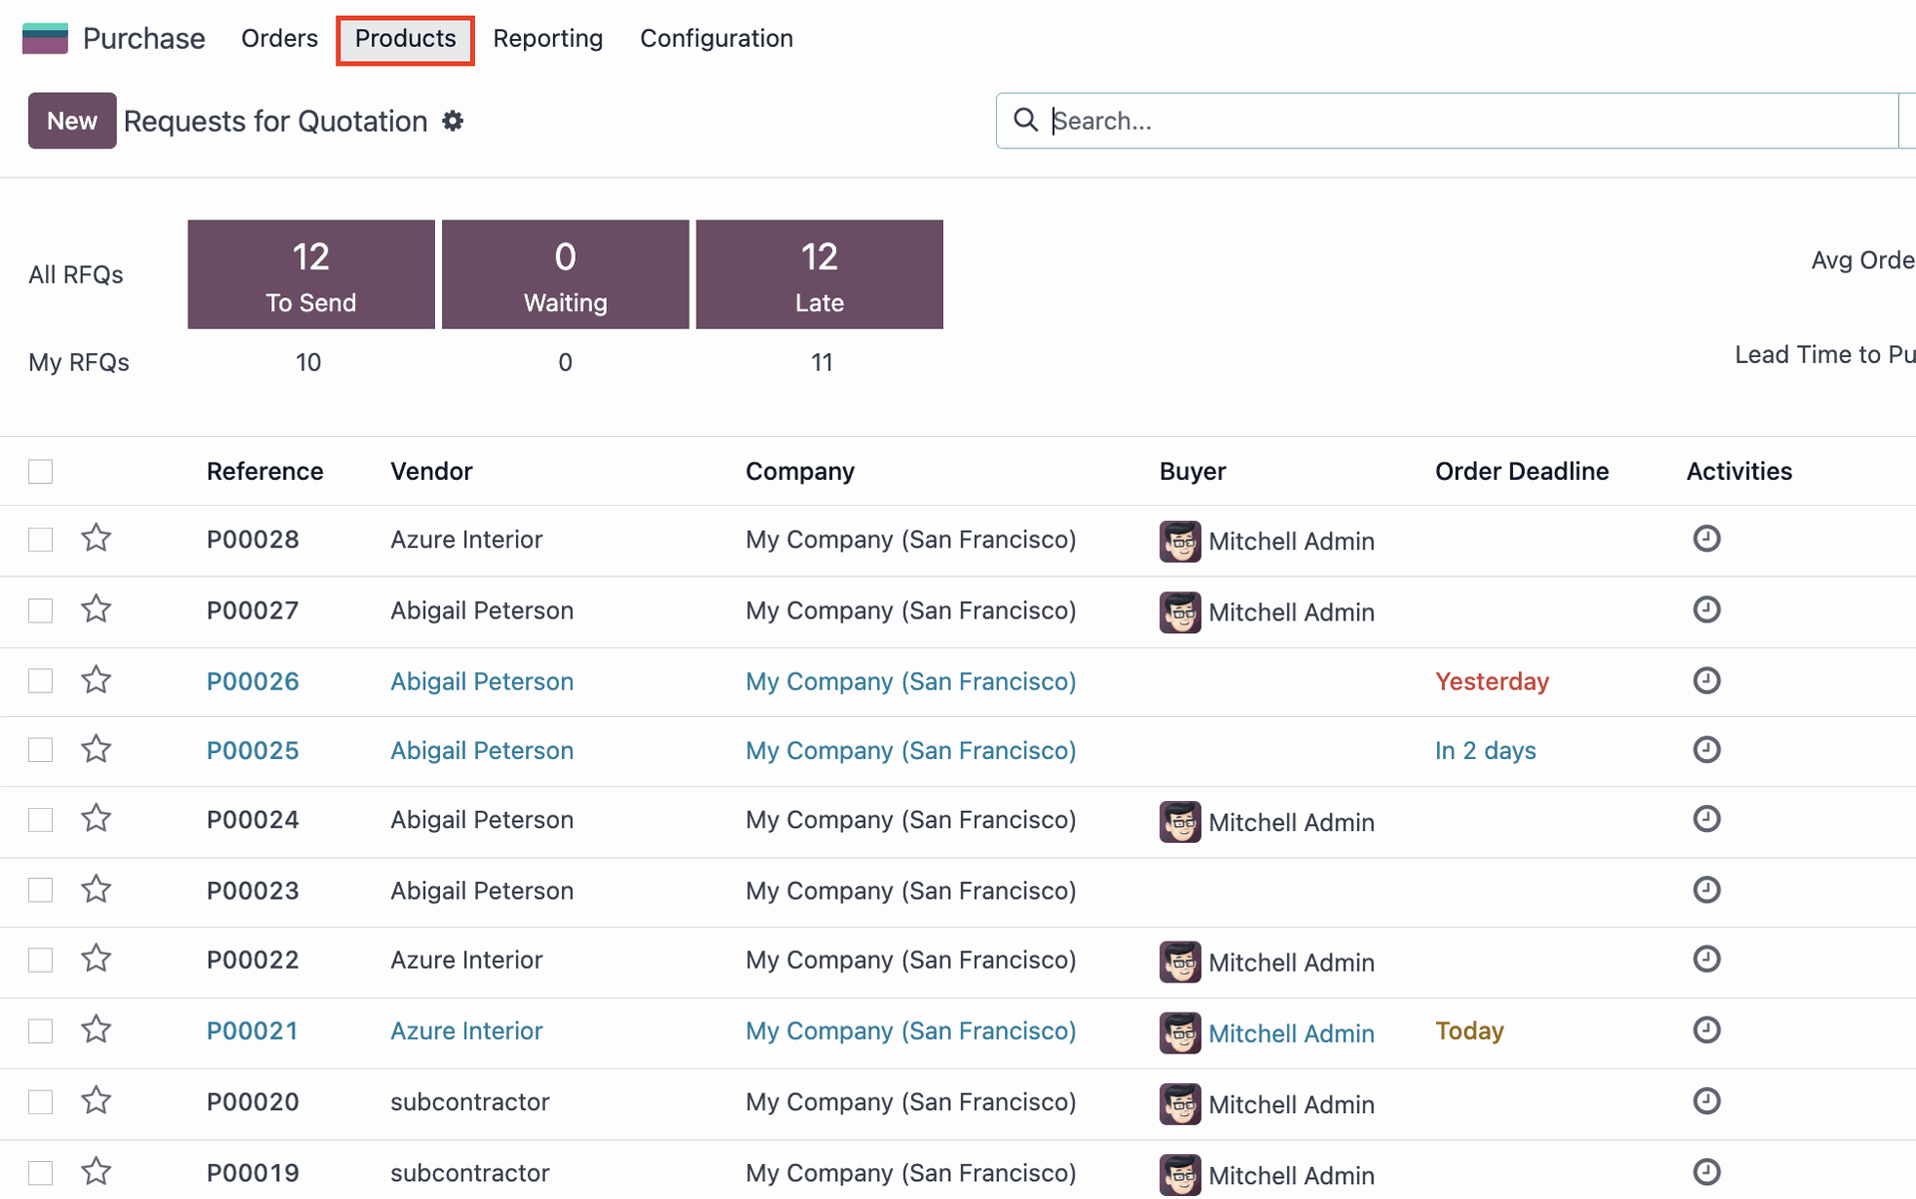
Task: Open activity clock for P00020
Action: point(1706,1100)
